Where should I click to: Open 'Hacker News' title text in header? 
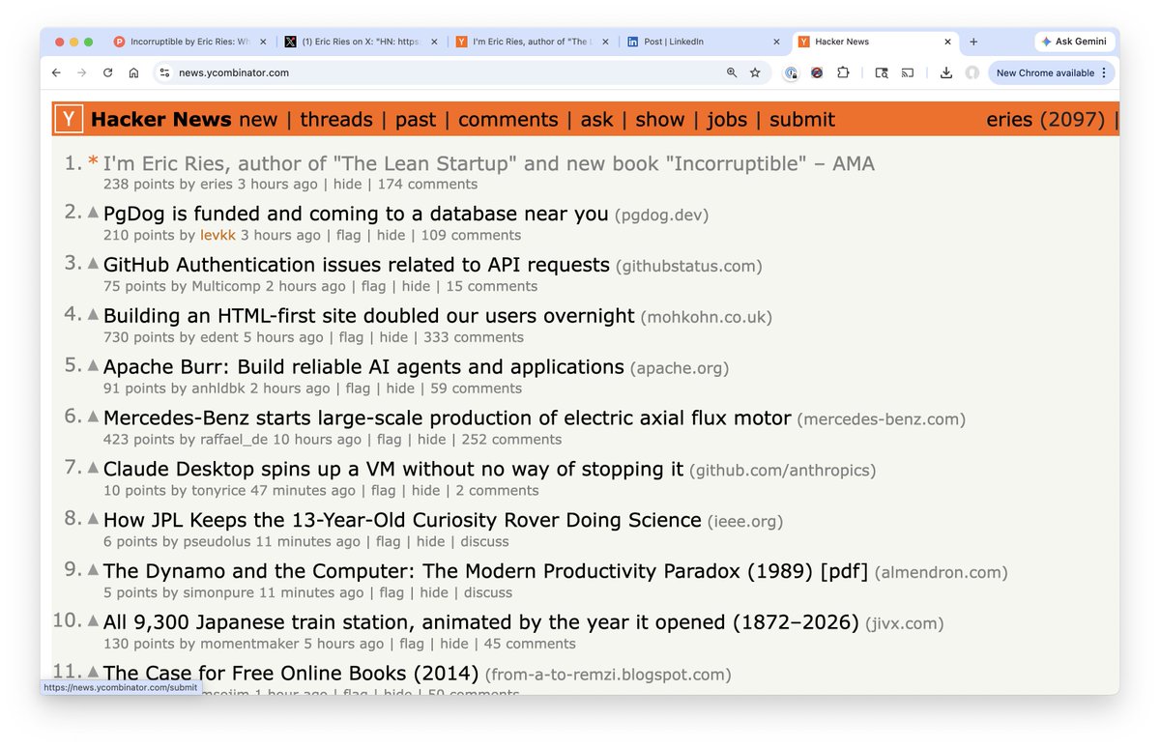pyautogui.click(x=161, y=119)
